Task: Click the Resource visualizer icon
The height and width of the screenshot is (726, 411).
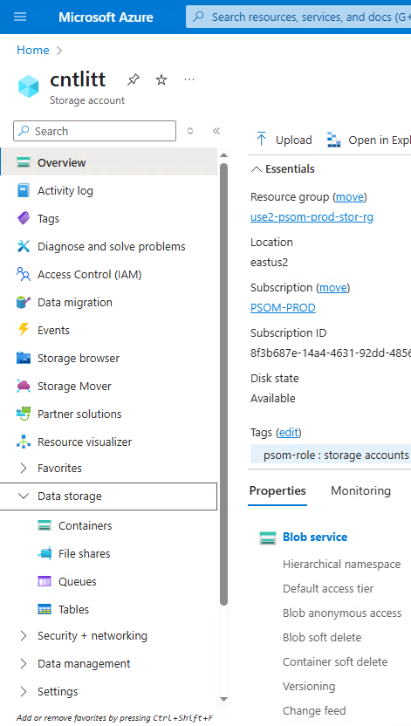Action: pyautogui.click(x=24, y=442)
